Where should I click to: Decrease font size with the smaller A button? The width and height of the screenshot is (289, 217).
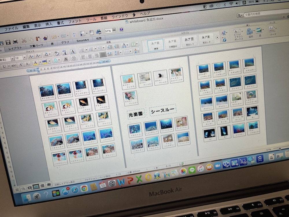[x=38, y=56]
